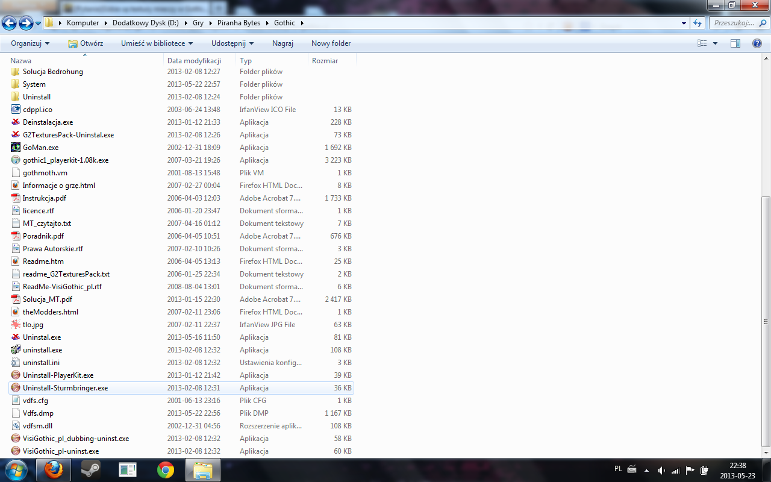Show hidden tray icons arrow
Screen dimensions: 771x482
(x=646, y=470)
